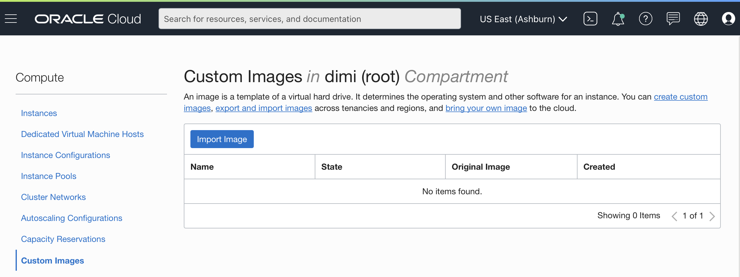The image size is (740, 277).
Task: Open Instances in the Compute sidebar
Action: [39, 113]
